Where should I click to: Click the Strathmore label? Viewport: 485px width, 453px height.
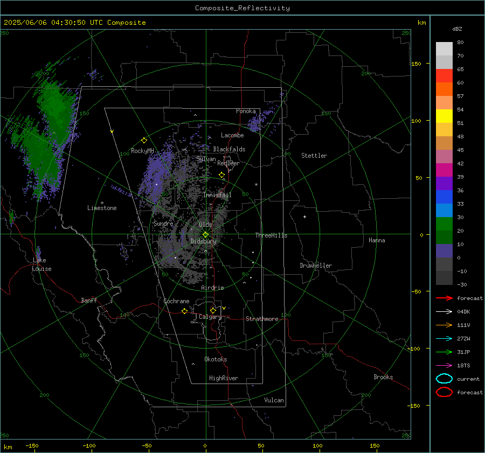click(262, 319)
